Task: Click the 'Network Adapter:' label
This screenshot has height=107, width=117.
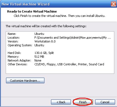Action: click(19, 60)
